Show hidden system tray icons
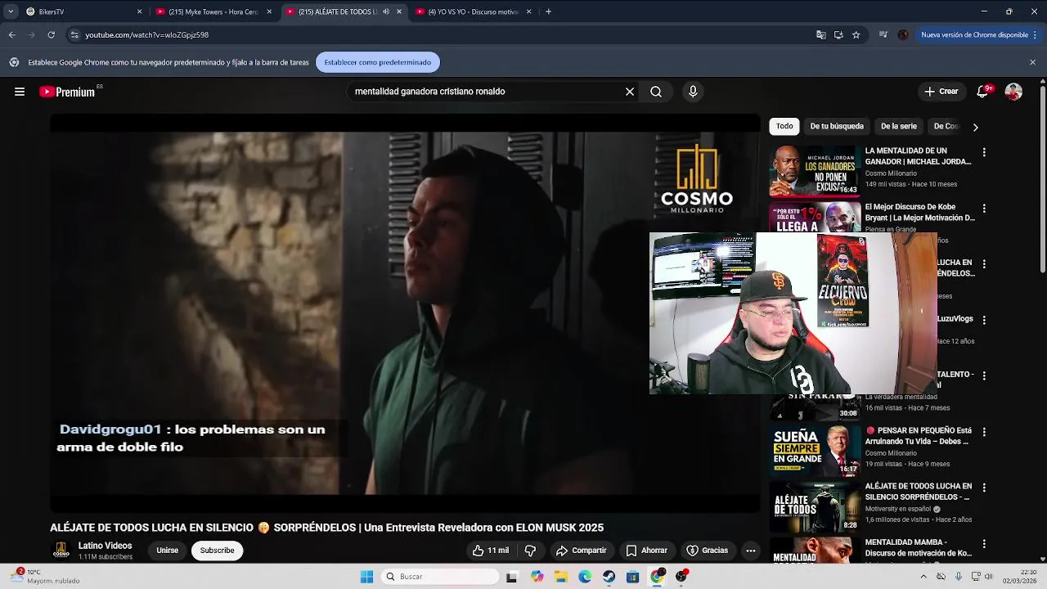1047x589 pixels. tap(923, 577)
